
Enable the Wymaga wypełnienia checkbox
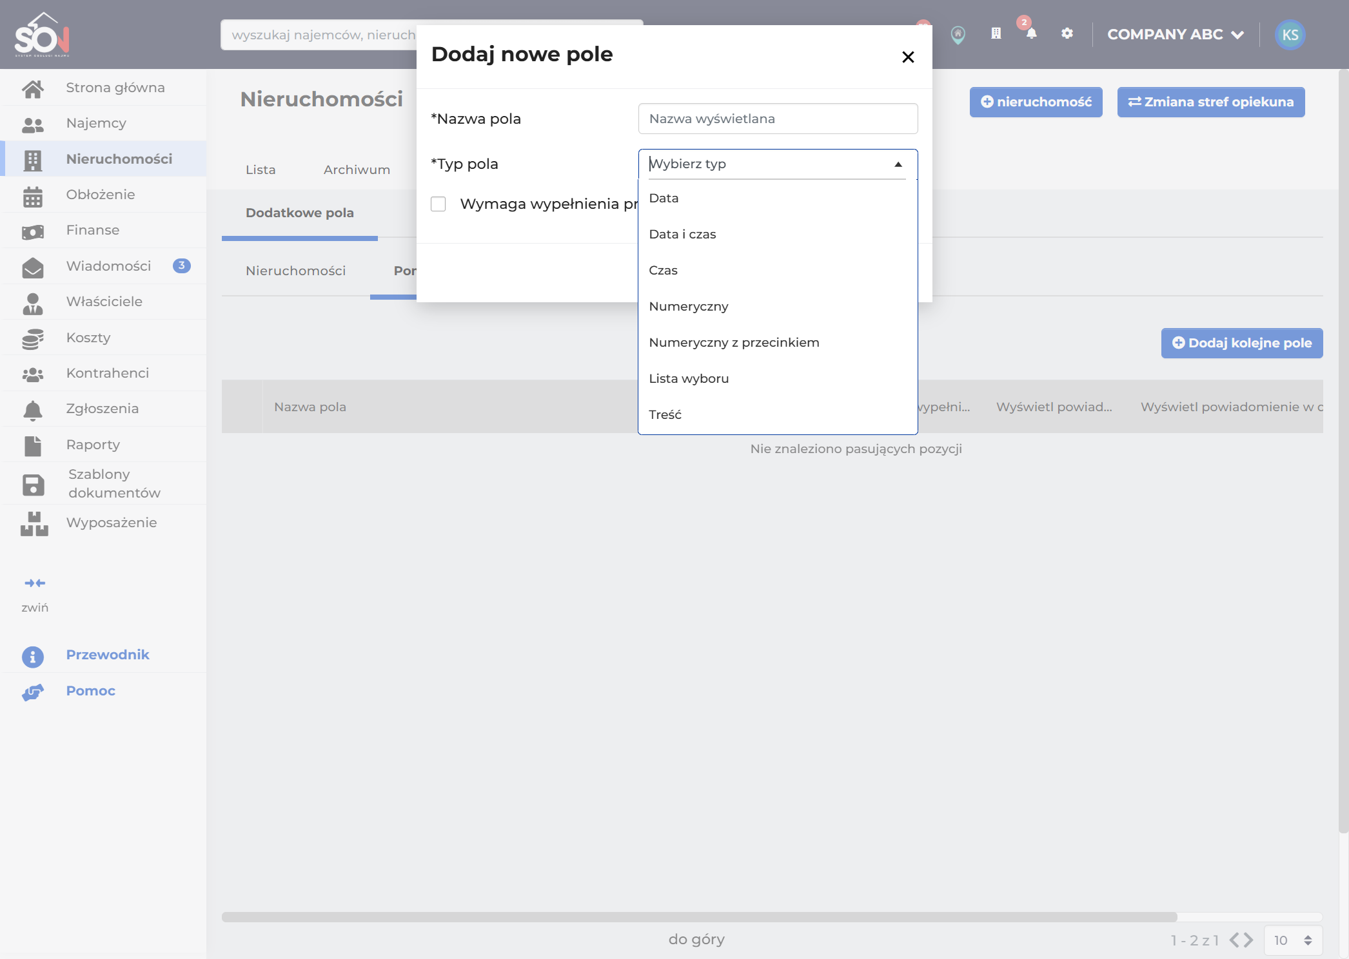click(438, 204)
